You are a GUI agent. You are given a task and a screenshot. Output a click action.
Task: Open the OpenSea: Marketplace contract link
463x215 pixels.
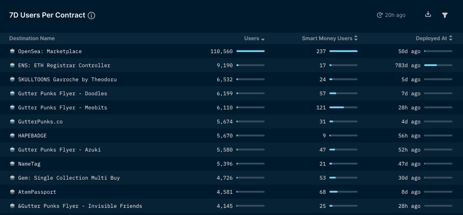point(50,51)
